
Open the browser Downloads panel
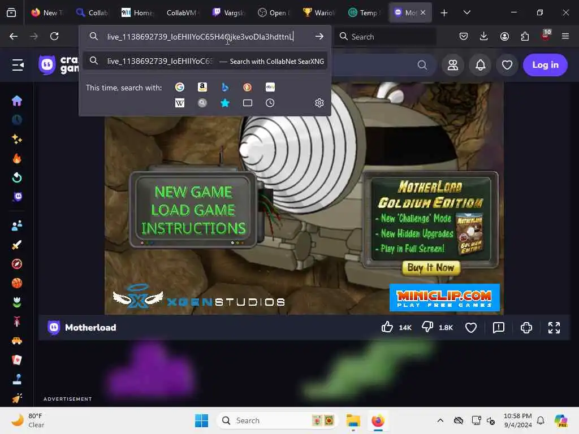[x=484, y=36]
